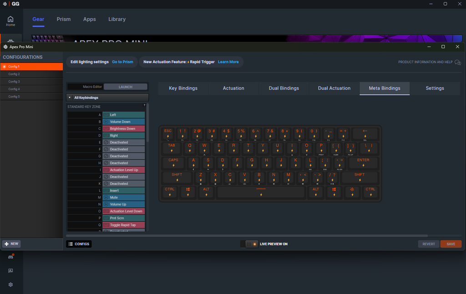Screen dimensions: 466x294
Task: Open the Brightness Down binding for C
Action: (x=124, y=128)
